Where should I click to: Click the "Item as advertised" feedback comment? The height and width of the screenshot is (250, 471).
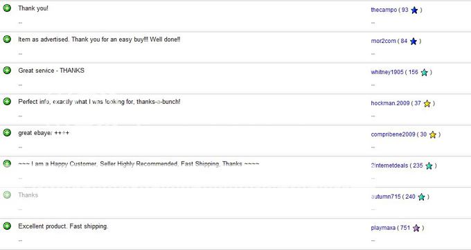99,39
